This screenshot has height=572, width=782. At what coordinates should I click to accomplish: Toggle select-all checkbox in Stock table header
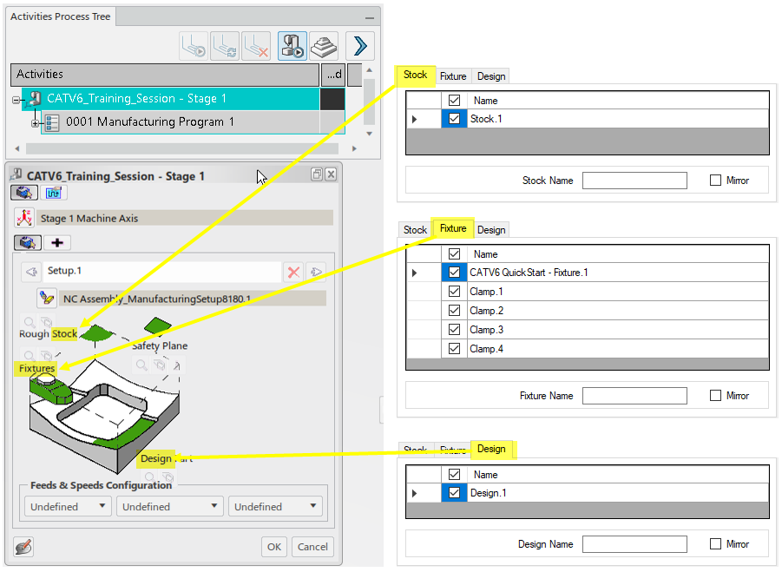click(454, 100)
